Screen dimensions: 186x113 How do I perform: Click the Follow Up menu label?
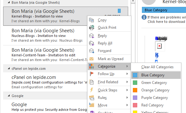106,74
